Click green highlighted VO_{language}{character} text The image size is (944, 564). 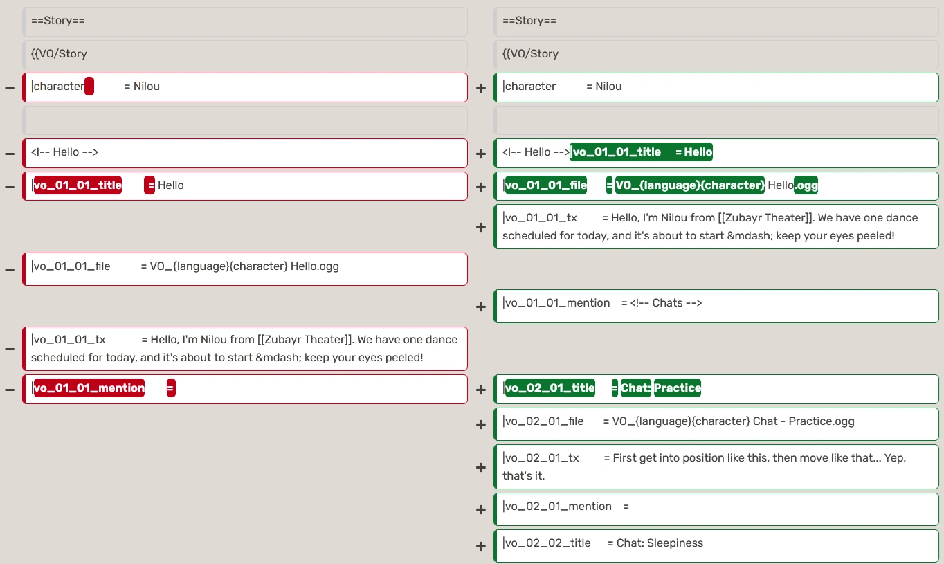(689, 185)
